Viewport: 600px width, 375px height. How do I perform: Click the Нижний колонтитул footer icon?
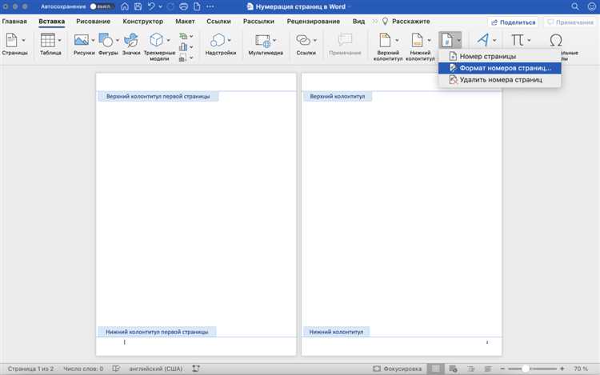pyautogui.click(x=417, y=40)
